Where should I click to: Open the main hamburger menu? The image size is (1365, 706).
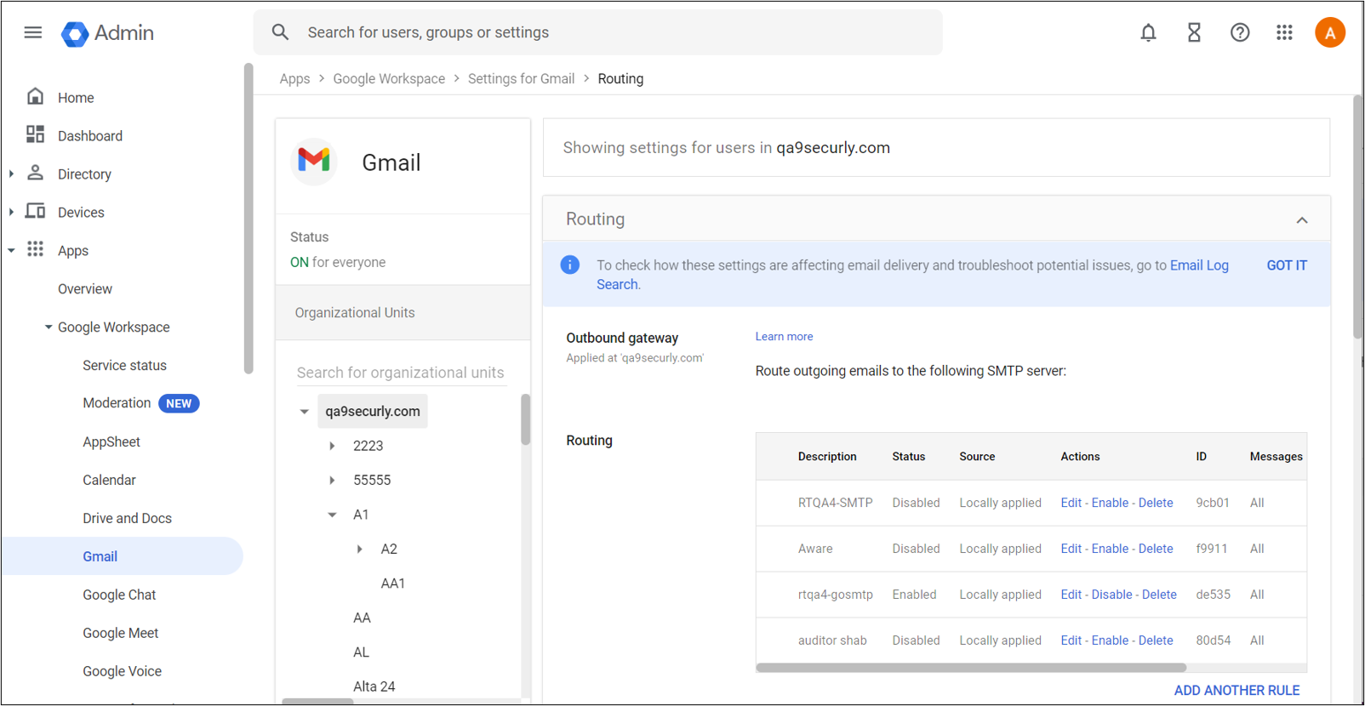[x=33, y=32]
